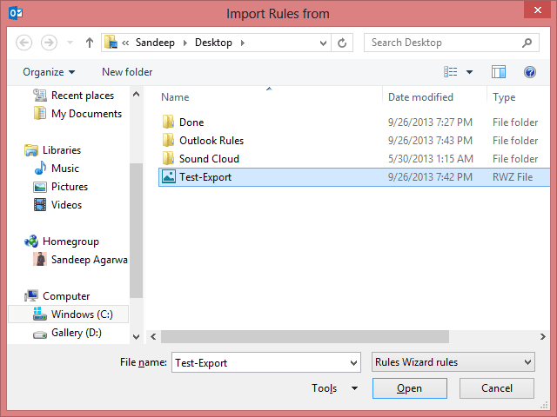Open the address bar previous locations dropdown
This screenshot has width=557, height=417.
(x=323, y=43)
